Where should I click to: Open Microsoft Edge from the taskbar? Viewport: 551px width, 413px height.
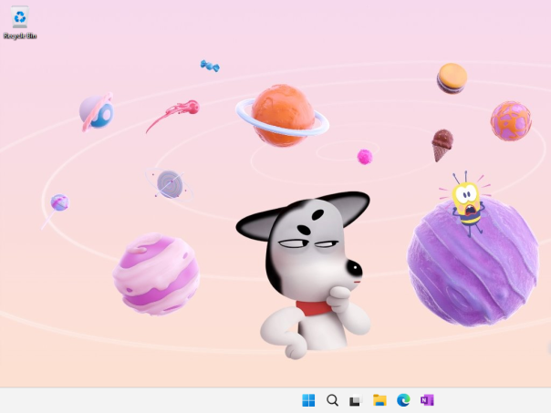(x=403, y=400)
